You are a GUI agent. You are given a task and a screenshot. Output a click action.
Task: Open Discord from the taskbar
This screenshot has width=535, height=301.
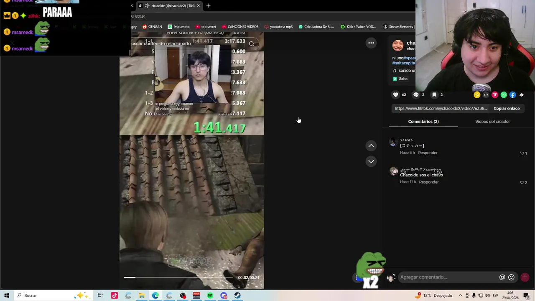224,296
